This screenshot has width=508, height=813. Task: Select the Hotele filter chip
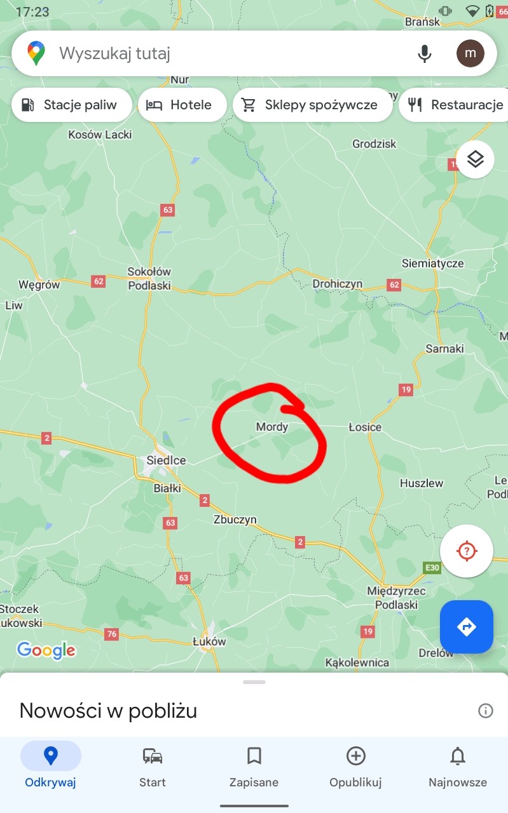click(182, 105)
